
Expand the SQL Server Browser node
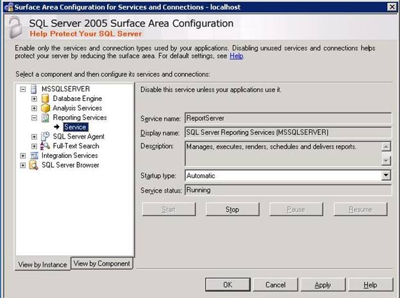click(x=23, y=166)
